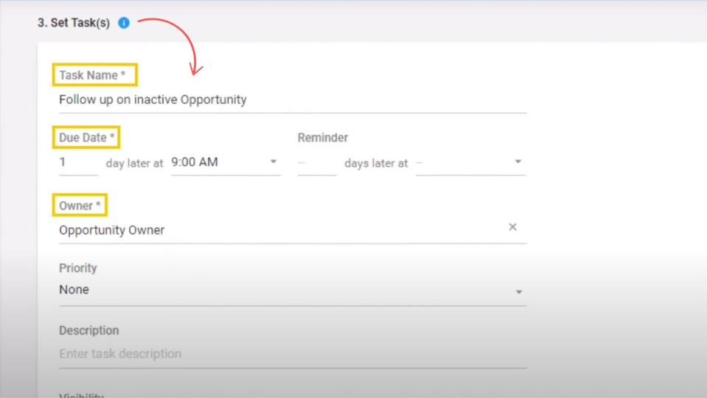Clear the Opportunity Owner with the X icon

click(512, 227)
